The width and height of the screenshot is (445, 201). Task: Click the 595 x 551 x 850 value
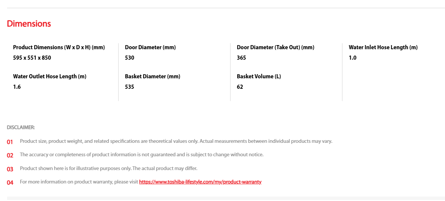point(32,58)
